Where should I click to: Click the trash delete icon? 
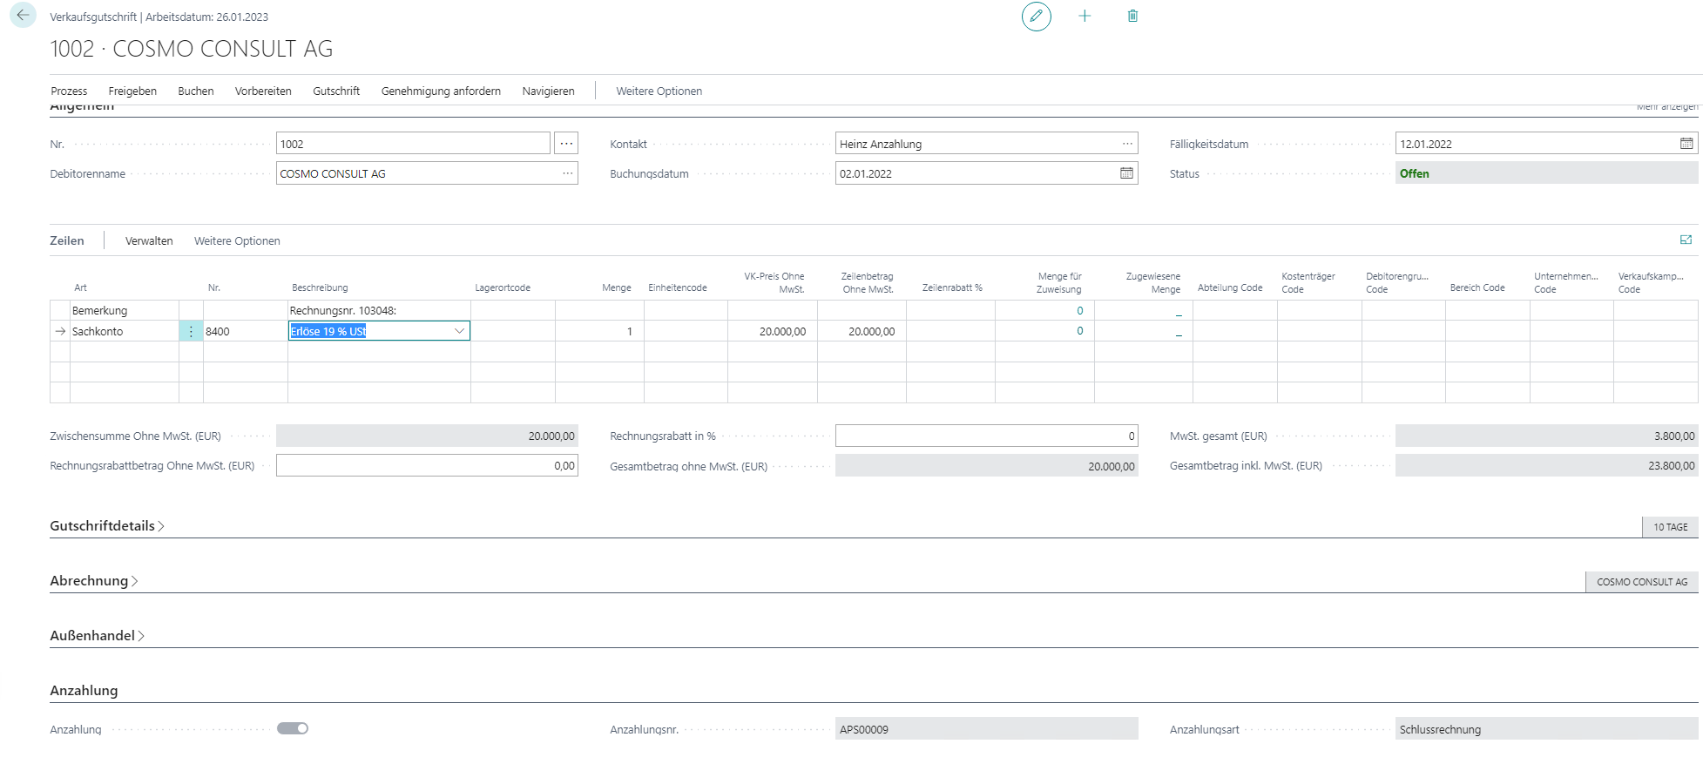coord(1132,17)
